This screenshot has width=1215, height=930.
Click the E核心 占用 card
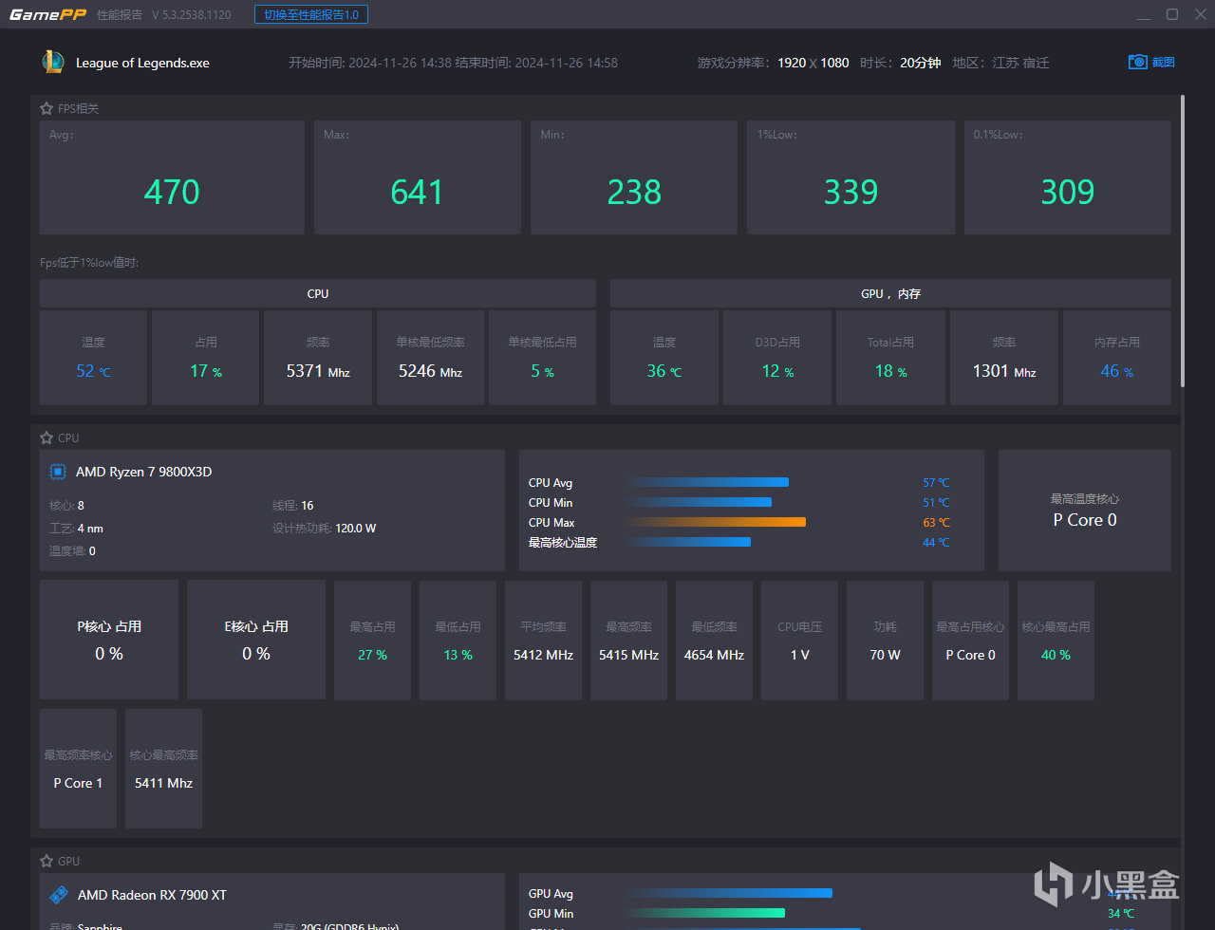point(256,641)
